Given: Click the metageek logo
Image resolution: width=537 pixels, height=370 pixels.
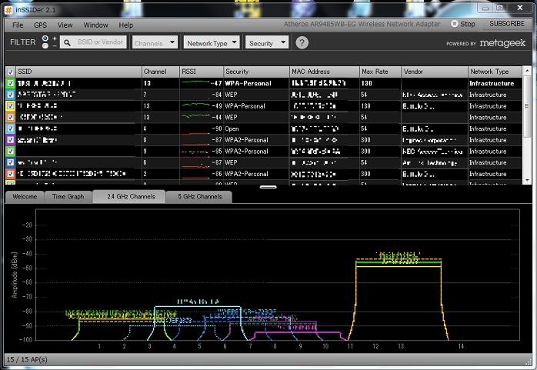Looking at the screenshot, I should (x=502, y=43).
